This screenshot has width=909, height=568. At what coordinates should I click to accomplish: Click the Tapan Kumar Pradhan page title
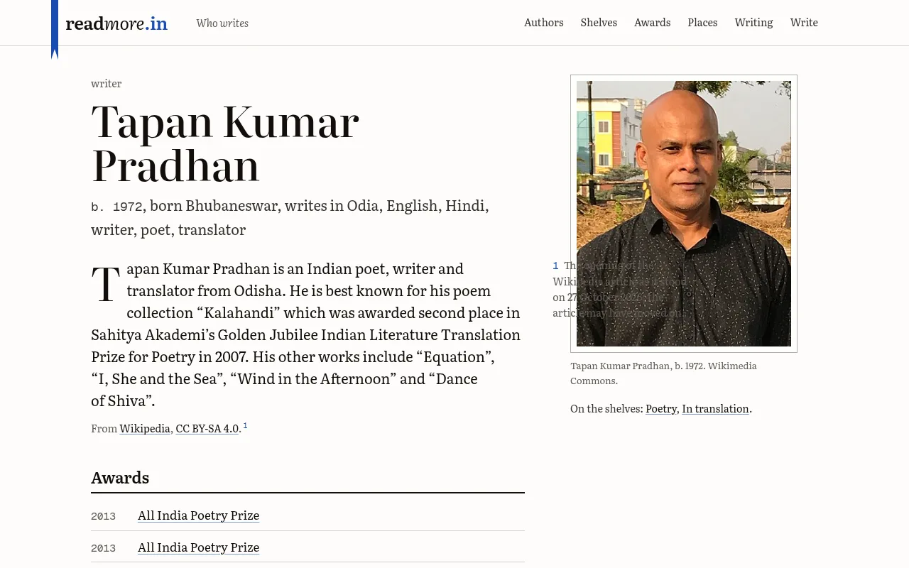tap(225, 143)
